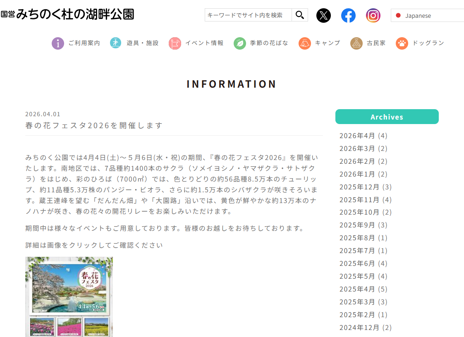This screenshot has width=464, height=337.
Task: Expand the 2026年4月 archive entry
Action: 363,136
